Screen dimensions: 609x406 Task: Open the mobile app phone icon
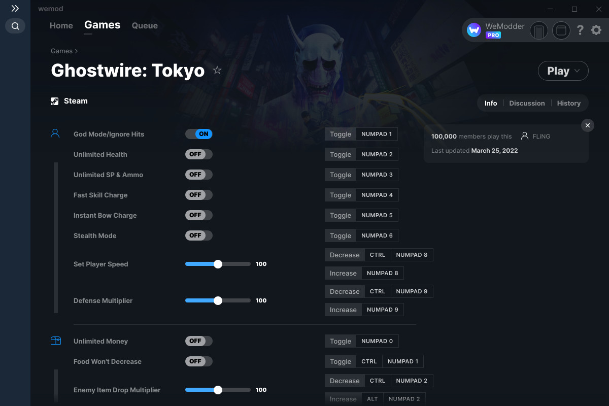538,30
